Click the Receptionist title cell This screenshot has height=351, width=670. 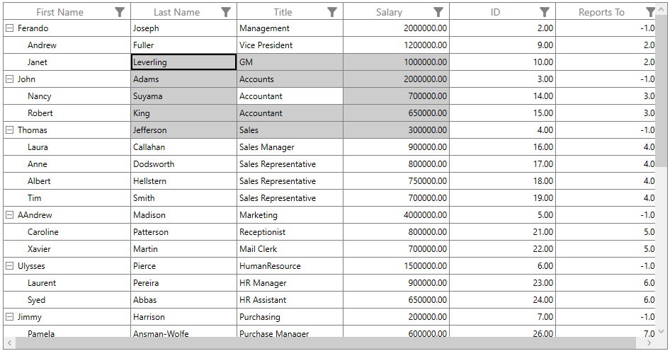(x=290, y=232)
